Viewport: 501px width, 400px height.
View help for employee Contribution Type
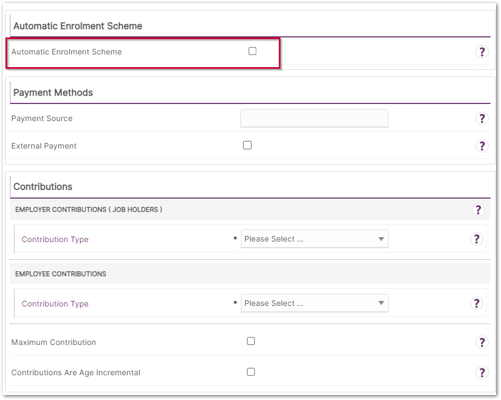pyautogui.click(x=476, y=303)
